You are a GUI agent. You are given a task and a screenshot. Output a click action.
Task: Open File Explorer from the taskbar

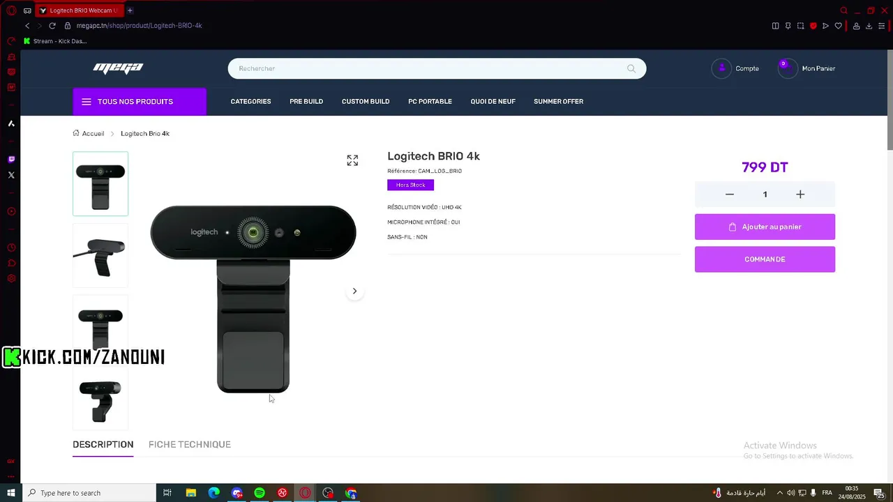(x=191, y=493)
